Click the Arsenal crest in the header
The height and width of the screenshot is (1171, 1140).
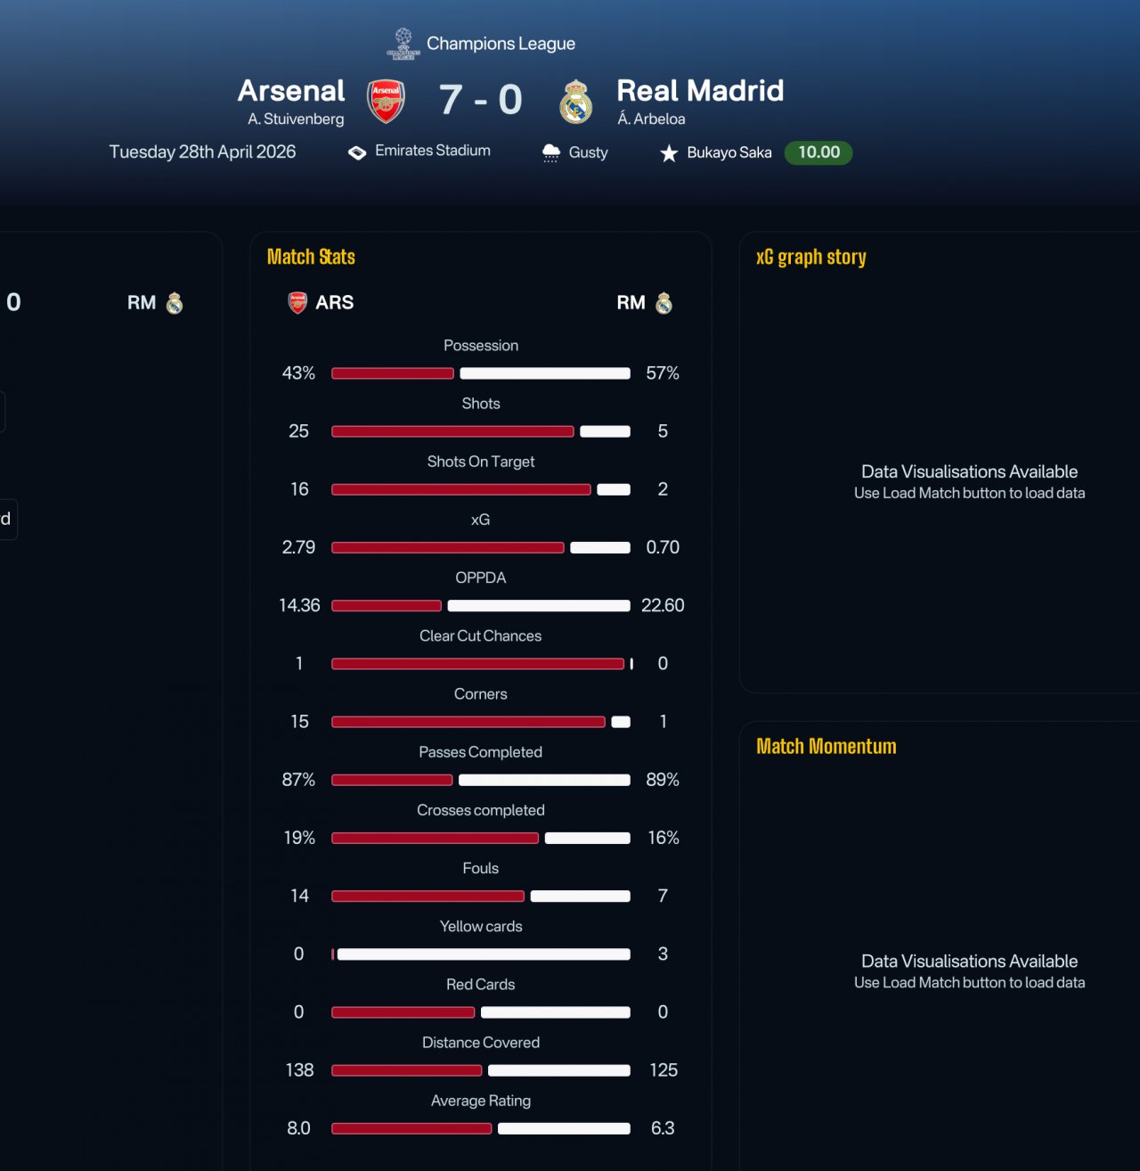pos(386,101)
